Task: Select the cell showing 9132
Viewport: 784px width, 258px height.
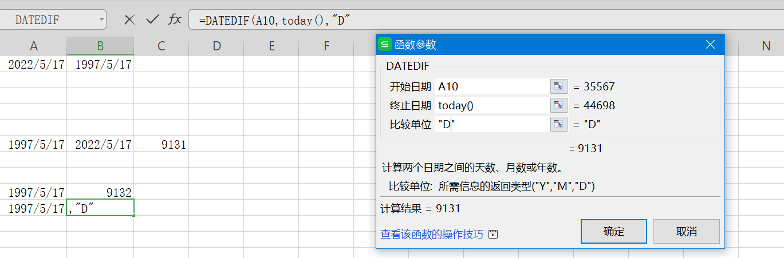Action: coord(100,192)
